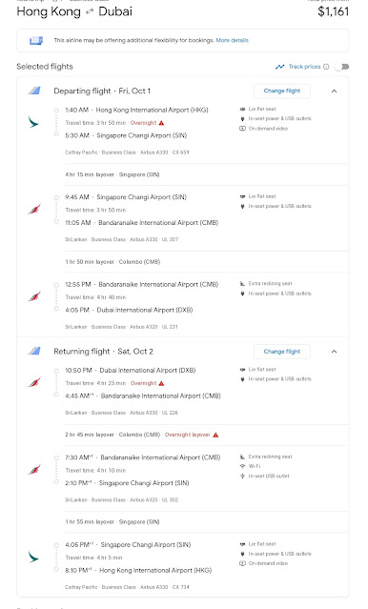Click the Overnight layover warning in Colombo
The image size is (368, 609).
coord(192,435)
